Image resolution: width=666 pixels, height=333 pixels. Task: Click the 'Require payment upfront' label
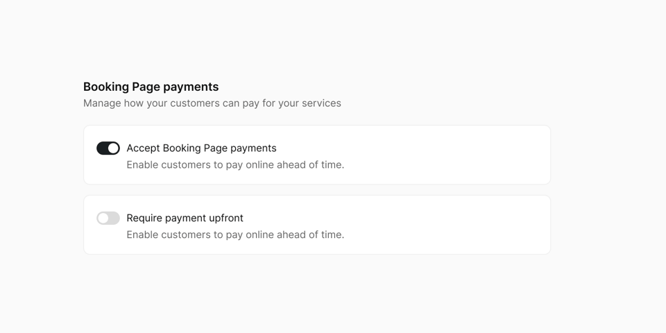pyautogui.click(x=185, y=219)
